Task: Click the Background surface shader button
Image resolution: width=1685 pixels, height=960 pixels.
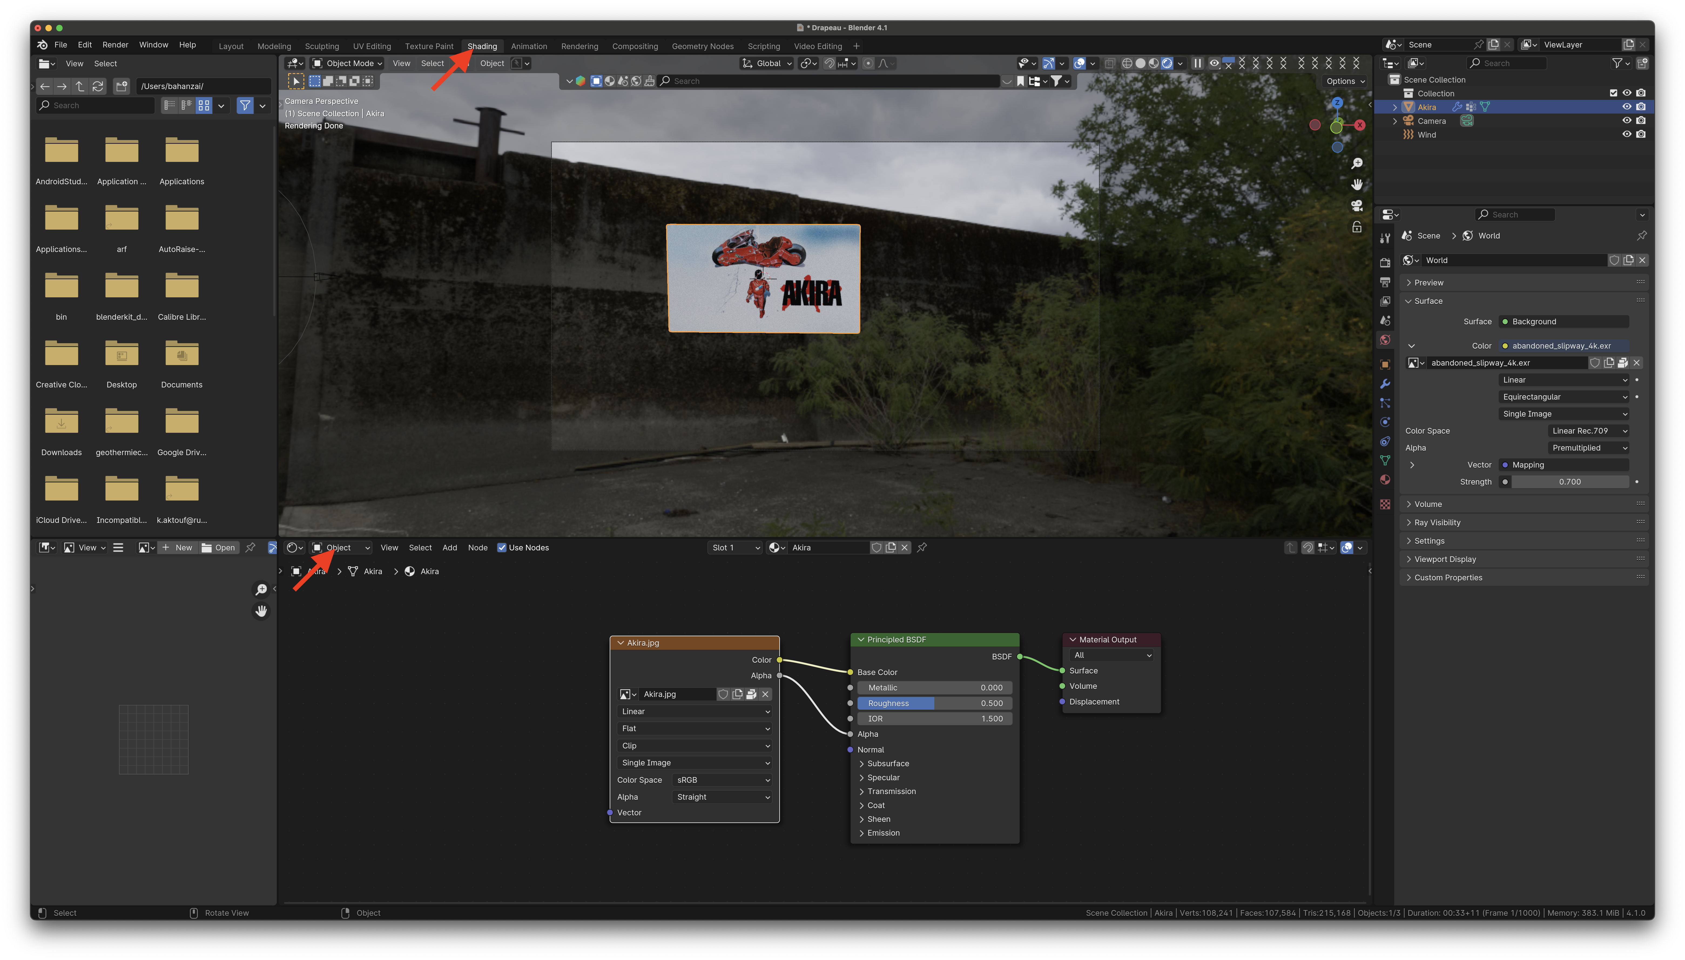Action: pyautogui.click(x=1563, y=322)
